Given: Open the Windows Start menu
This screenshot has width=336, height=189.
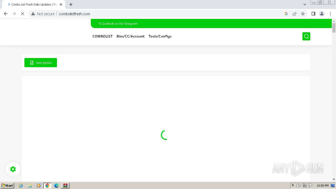Looking at the screenshot, I should click(x=7, y=185).
